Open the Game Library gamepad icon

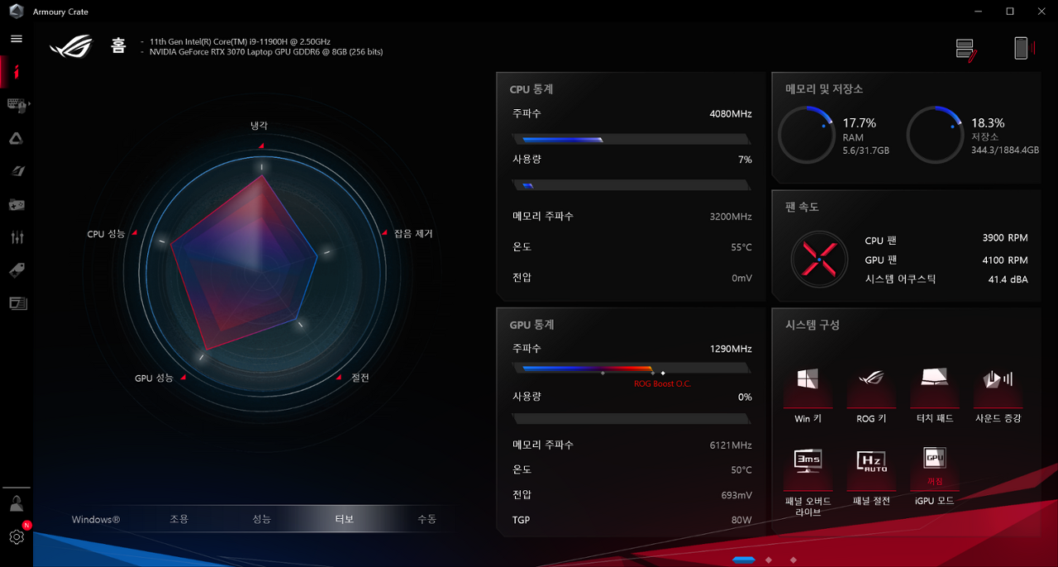point(17,204)
